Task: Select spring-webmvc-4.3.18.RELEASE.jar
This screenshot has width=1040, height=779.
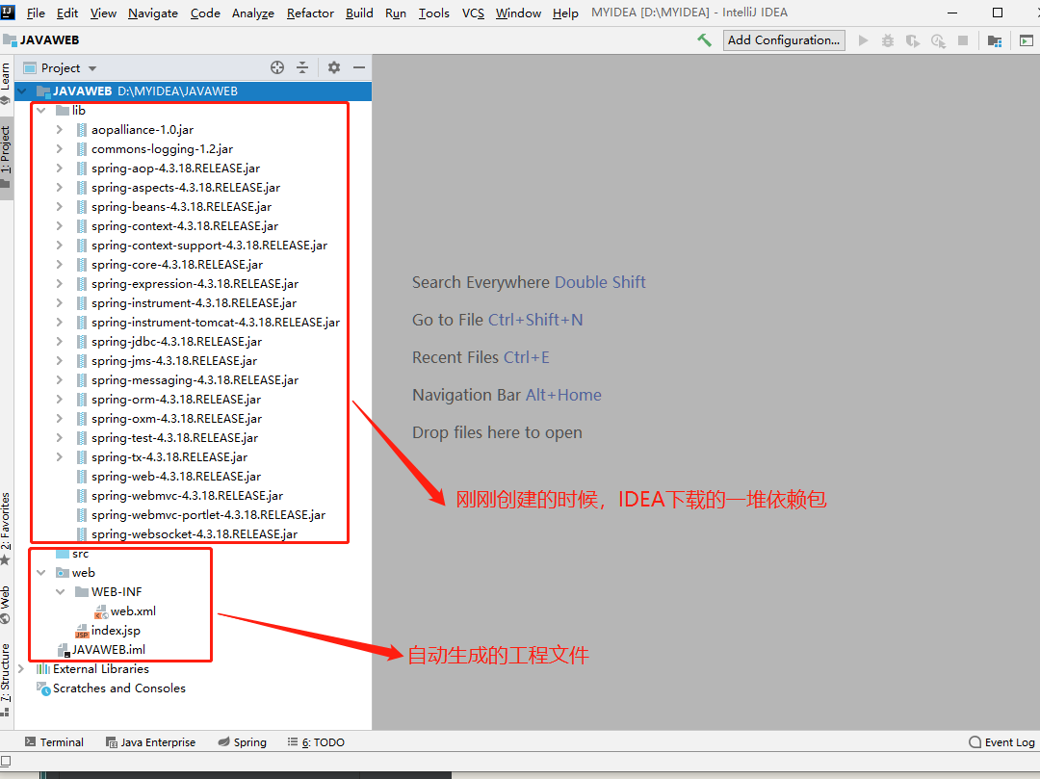Action: 187,496
